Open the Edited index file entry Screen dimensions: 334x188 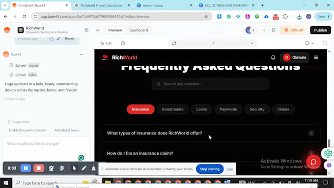pos(23,75)
